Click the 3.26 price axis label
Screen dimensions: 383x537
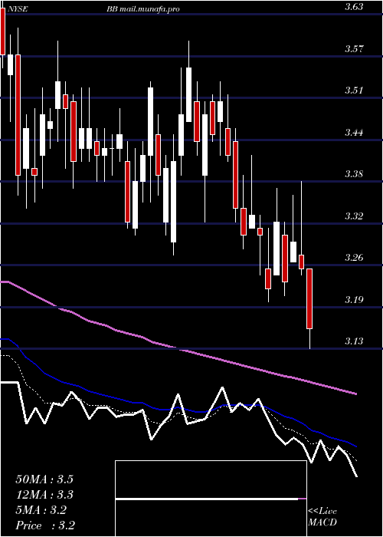click(354, 258)
